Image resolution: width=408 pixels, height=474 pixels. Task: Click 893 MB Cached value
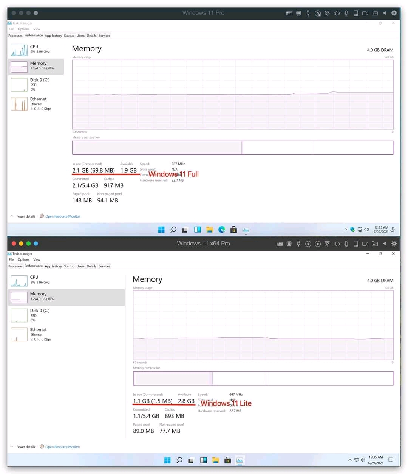point(175,416)
